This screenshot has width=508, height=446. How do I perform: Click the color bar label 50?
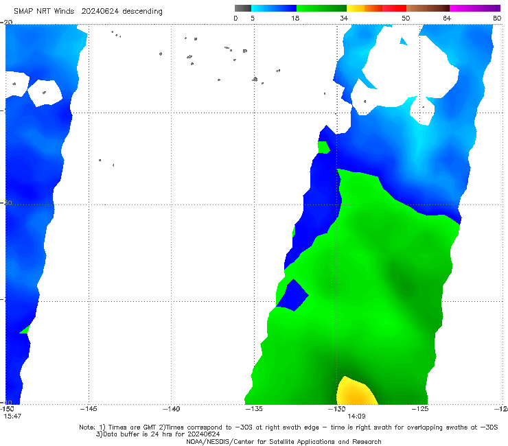click(406, 18)
